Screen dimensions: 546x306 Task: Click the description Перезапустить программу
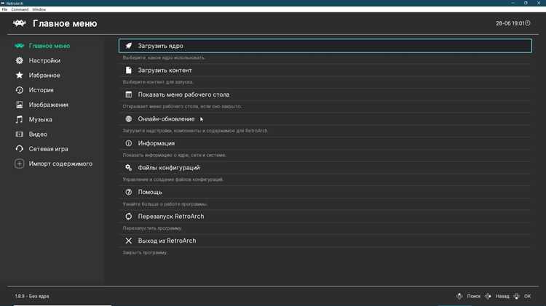point(152,228)
